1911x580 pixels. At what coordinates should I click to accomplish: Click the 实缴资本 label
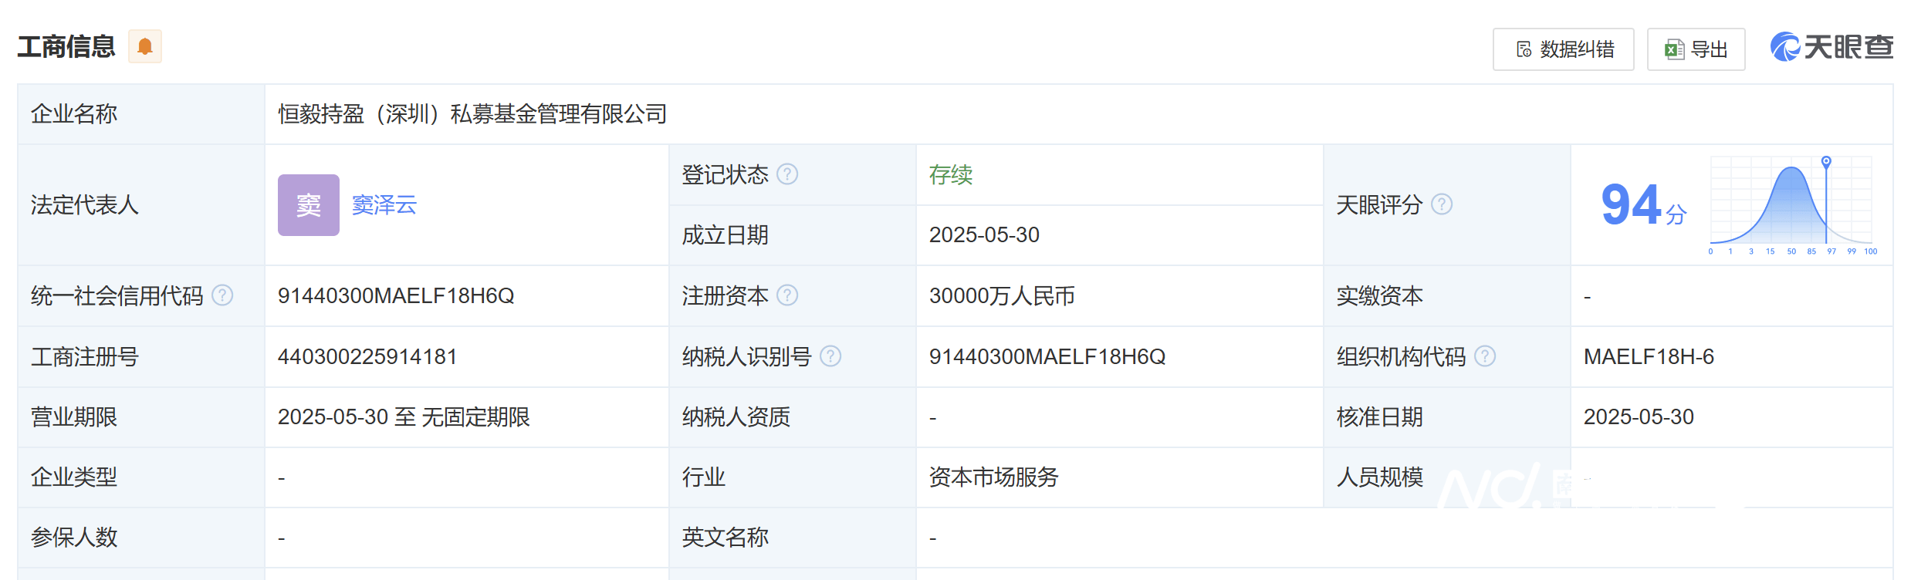click(x=1380, y=295)
